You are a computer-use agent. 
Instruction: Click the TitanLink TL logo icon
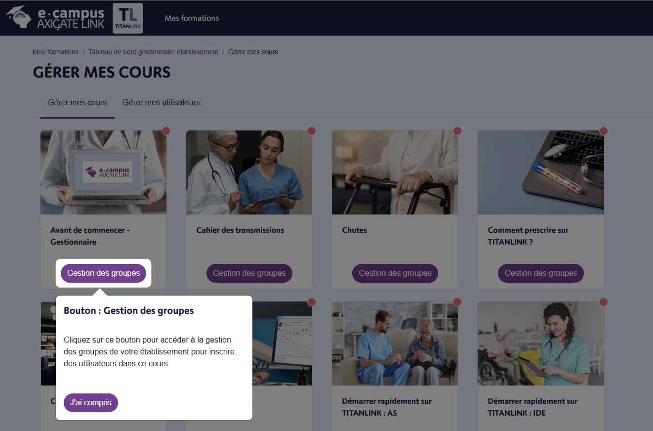coord(128,18)
